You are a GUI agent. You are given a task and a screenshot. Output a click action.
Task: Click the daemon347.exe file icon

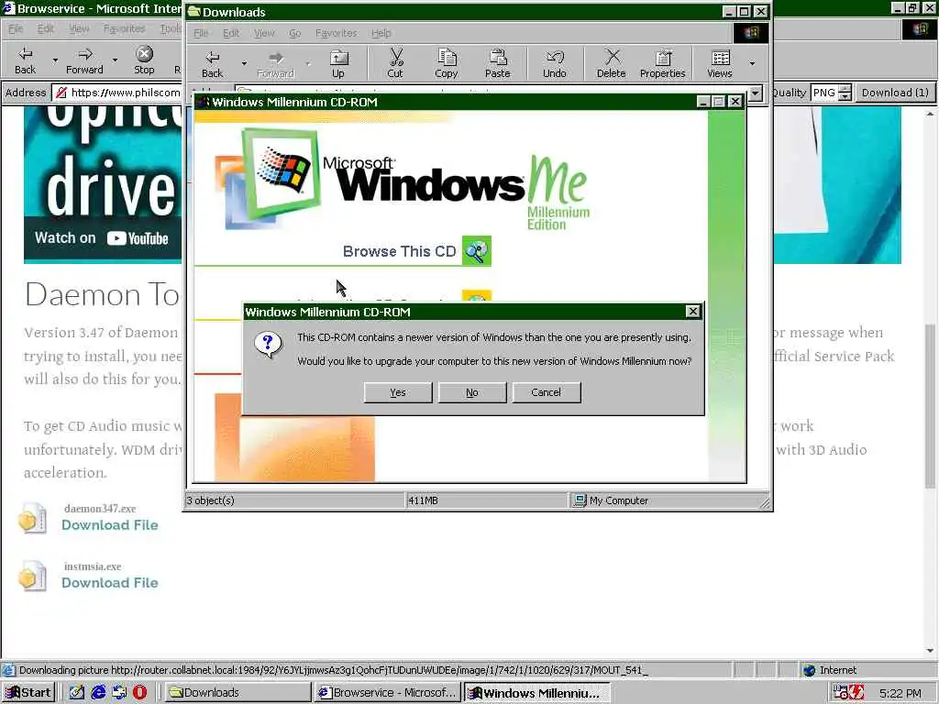[32, 519]
